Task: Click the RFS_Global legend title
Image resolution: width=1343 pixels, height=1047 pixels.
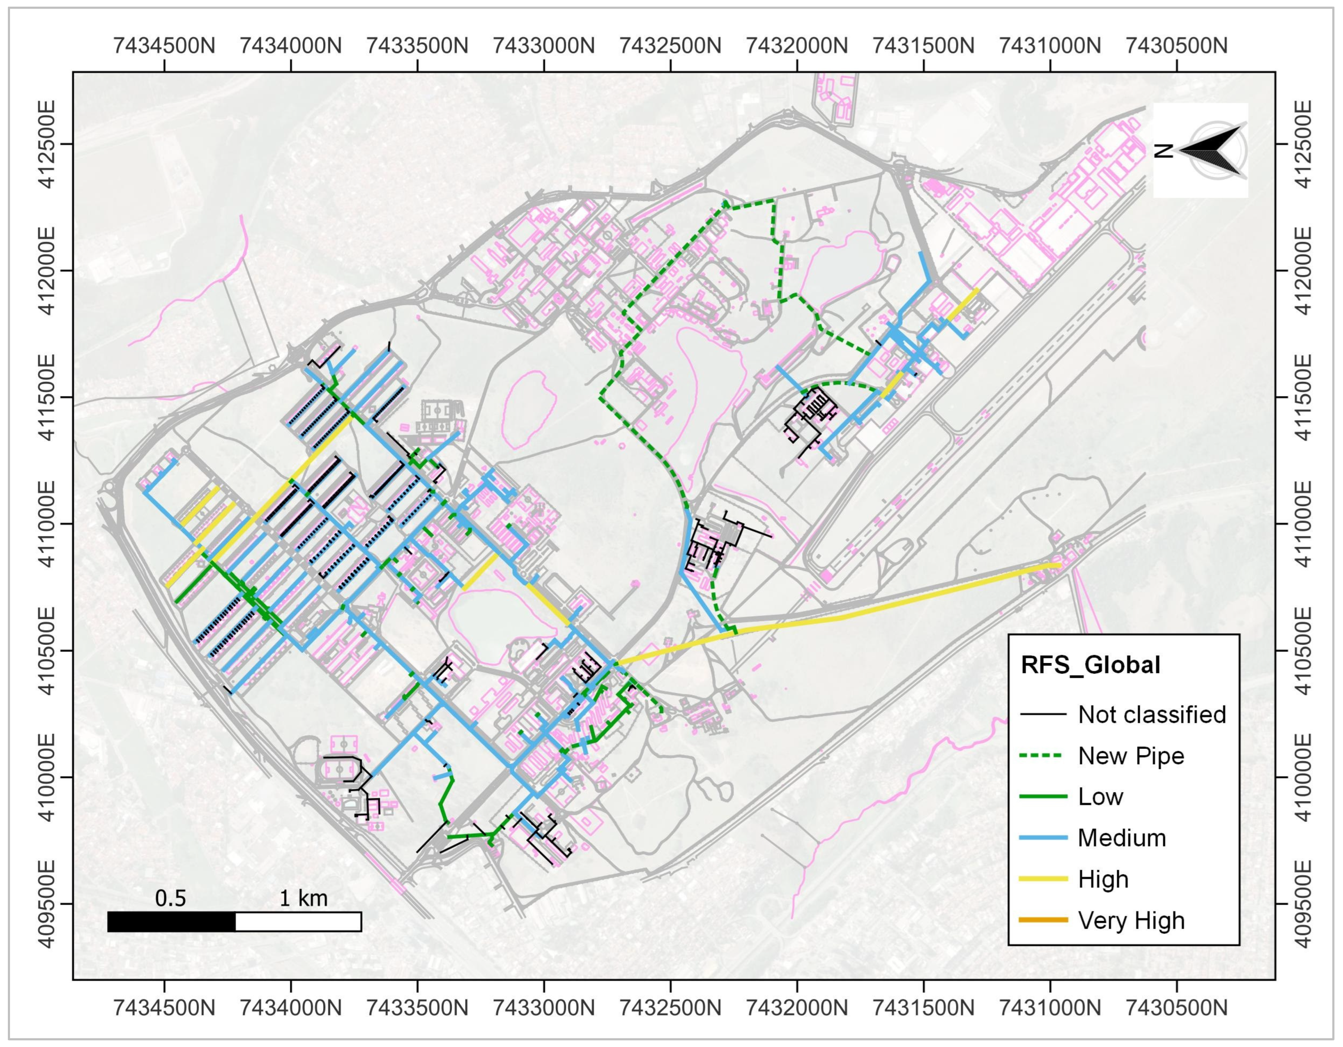Action: [x=1090, y=665]
